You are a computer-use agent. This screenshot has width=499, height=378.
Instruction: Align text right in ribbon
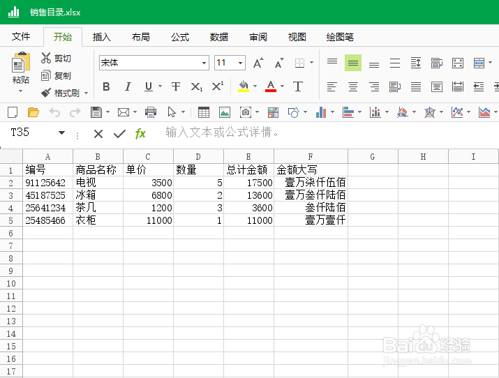pyautogui.click(x=374, y=86)
